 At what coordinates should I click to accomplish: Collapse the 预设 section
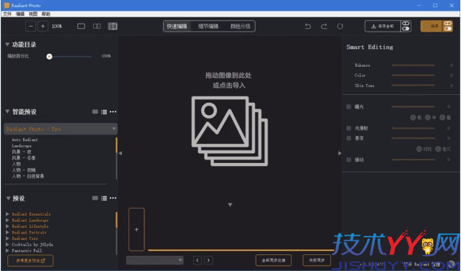[8, 198]
